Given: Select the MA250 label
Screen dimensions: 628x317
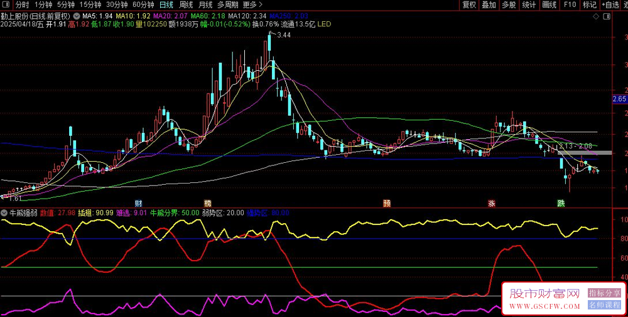Looking at the screenshot, I should [x=288, y=16].
